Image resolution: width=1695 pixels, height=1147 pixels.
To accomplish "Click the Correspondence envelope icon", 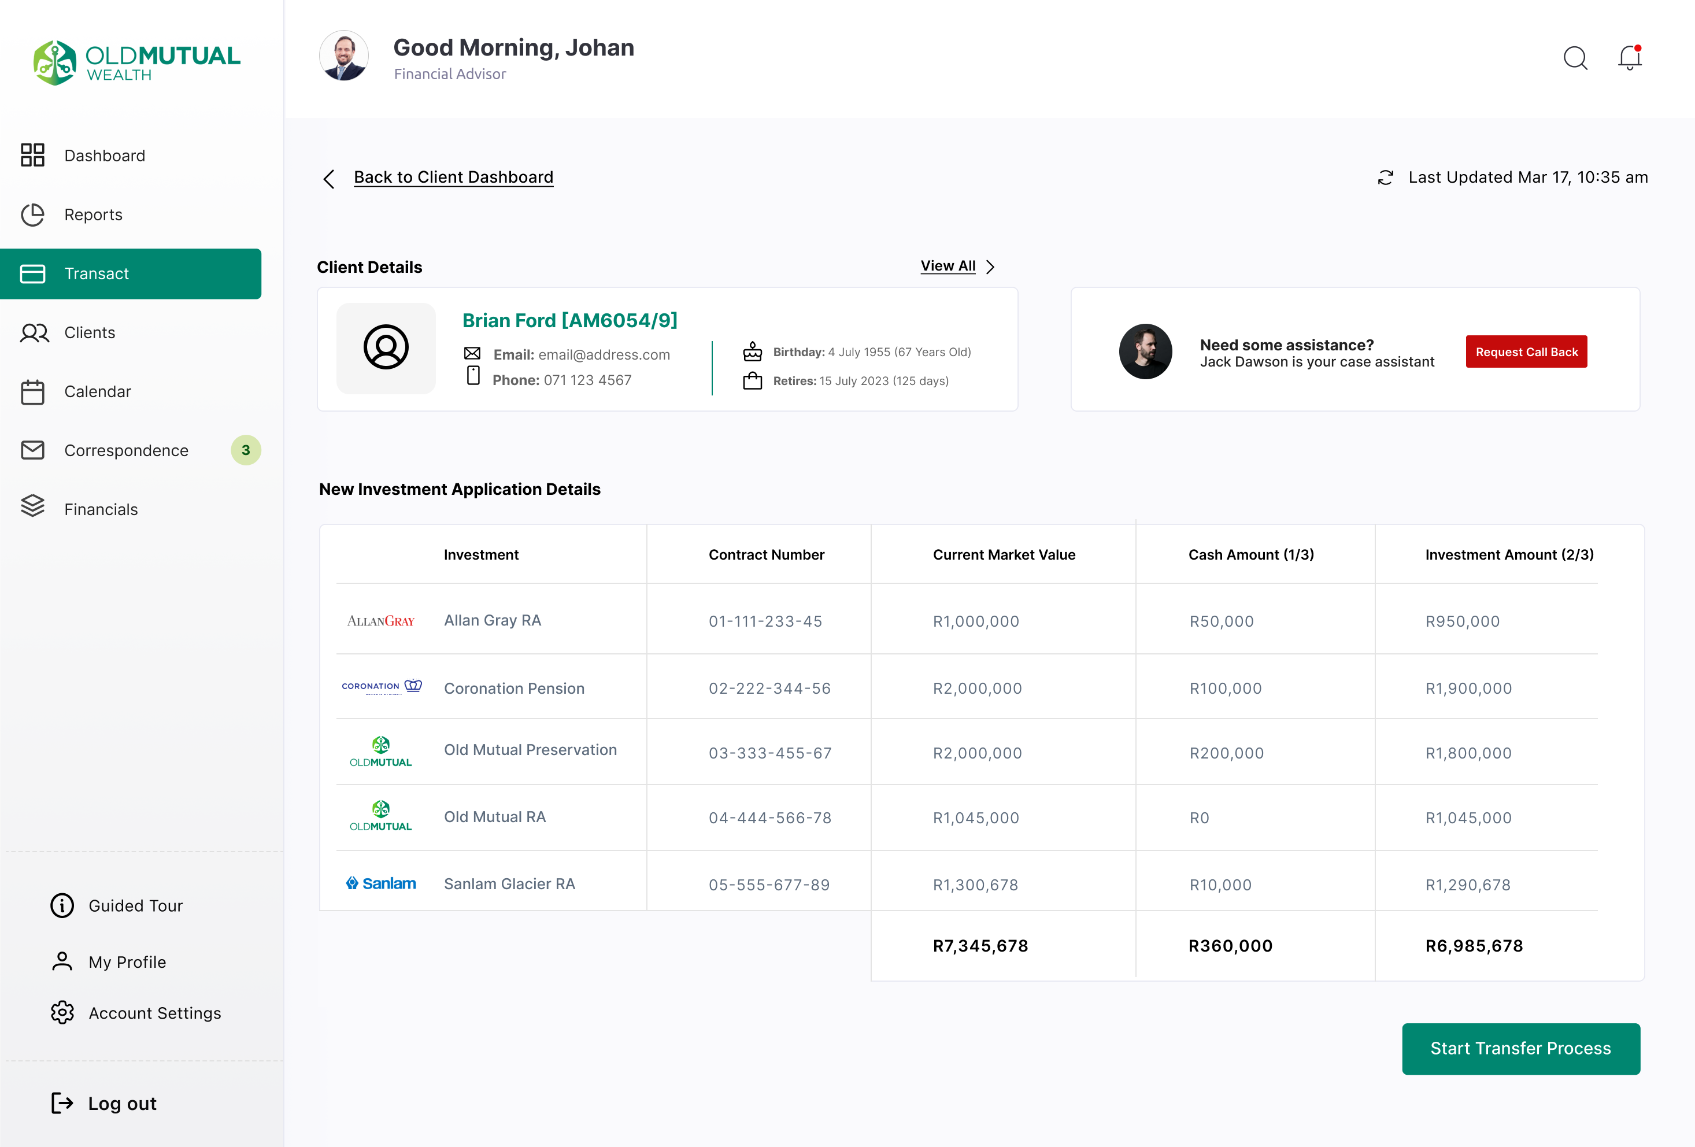I will click(33, 450).
